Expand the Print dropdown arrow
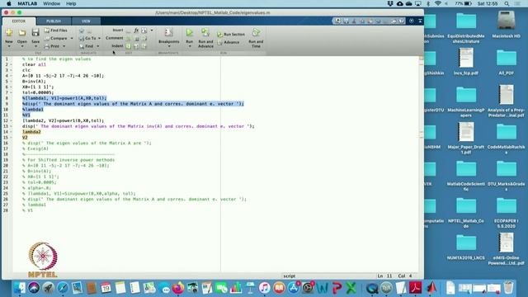This screenshot has height=297, width=528. point(64,46)
